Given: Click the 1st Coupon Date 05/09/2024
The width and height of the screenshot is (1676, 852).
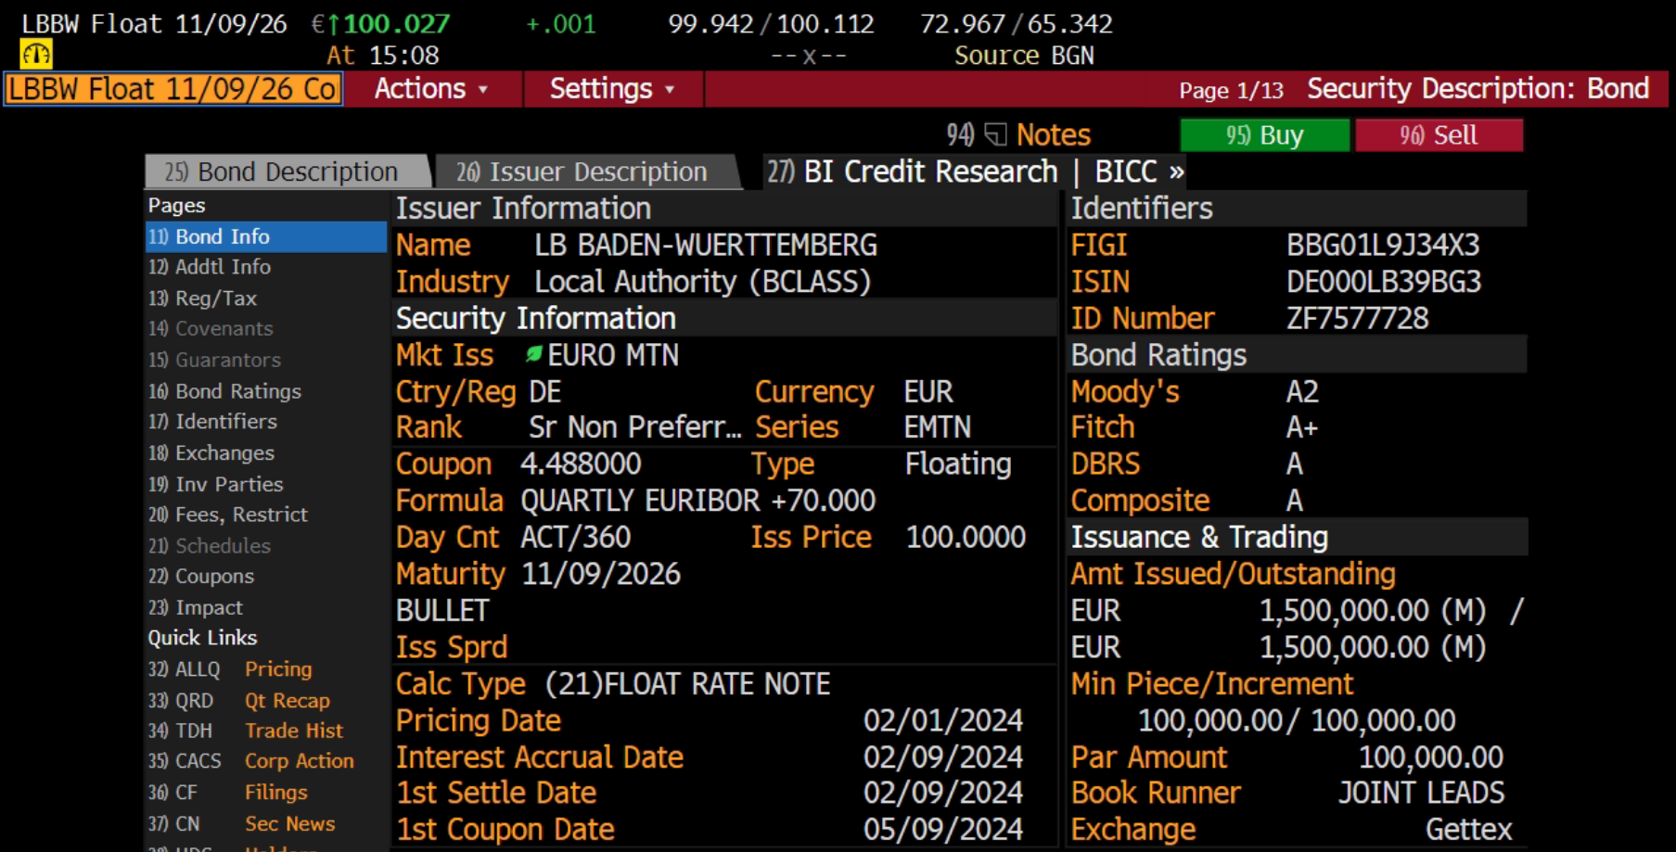Looking at the screenshot, I should 943,830.
